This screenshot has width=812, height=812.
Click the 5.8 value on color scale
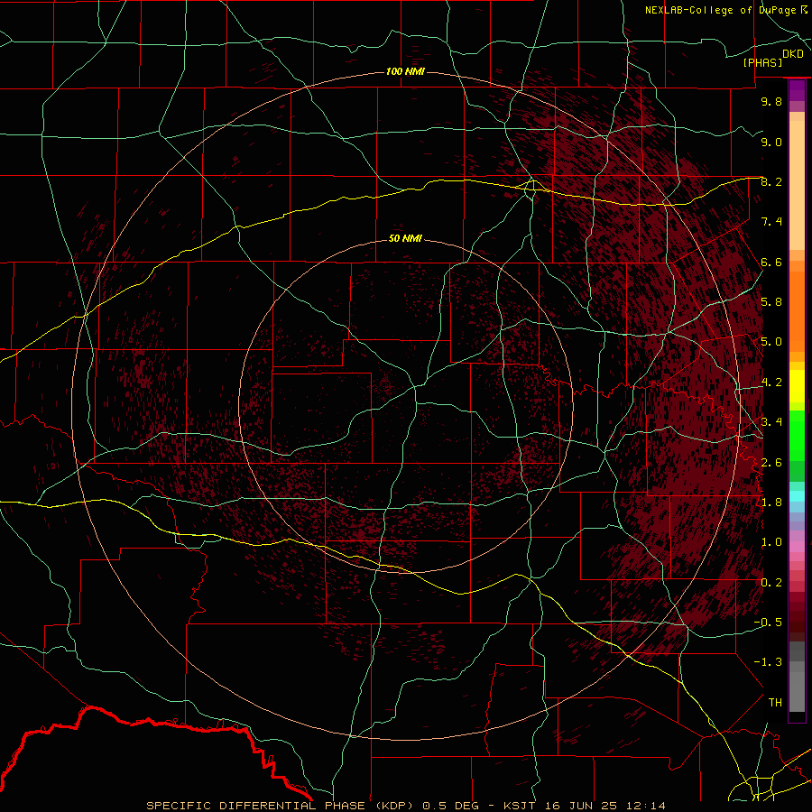pos(771,302)
